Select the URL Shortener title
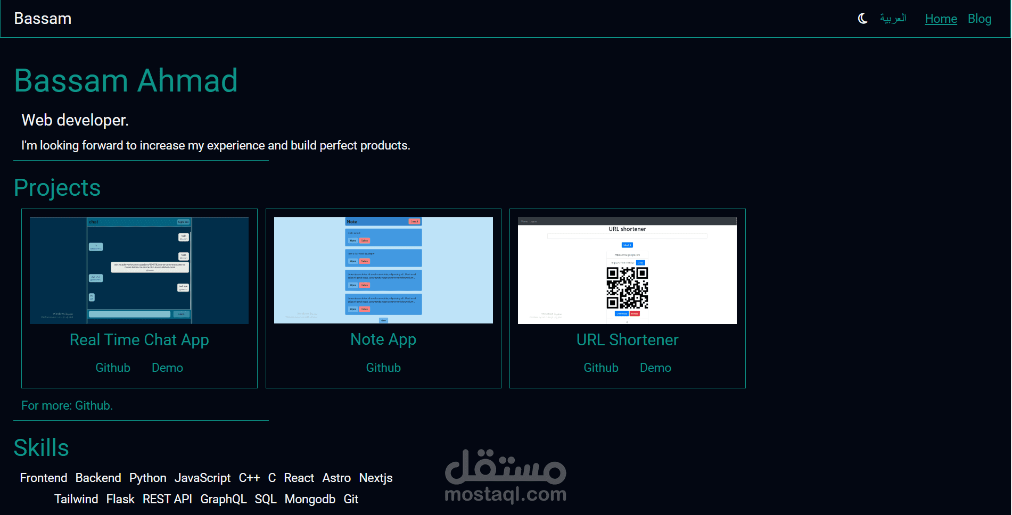 click(x=627, y=340)
